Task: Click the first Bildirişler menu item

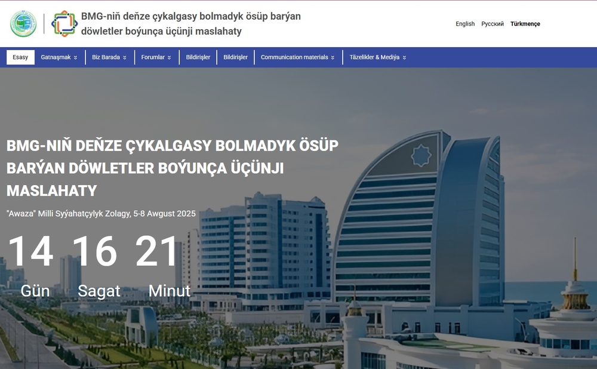Action: (x=198, y=57)
